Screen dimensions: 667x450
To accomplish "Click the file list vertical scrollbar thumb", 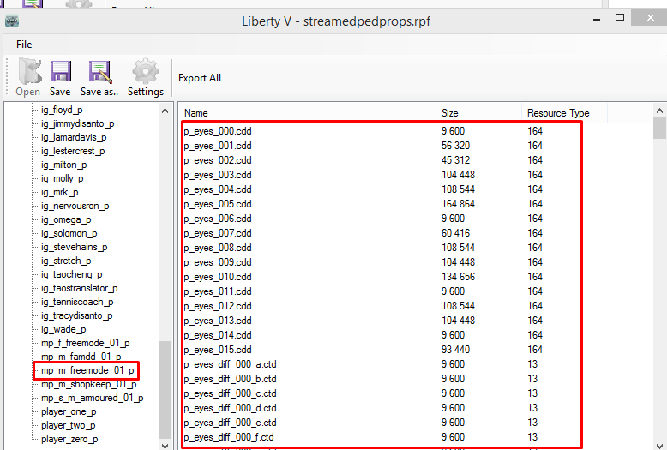I will pyautogui.click(x=659, y=129).
